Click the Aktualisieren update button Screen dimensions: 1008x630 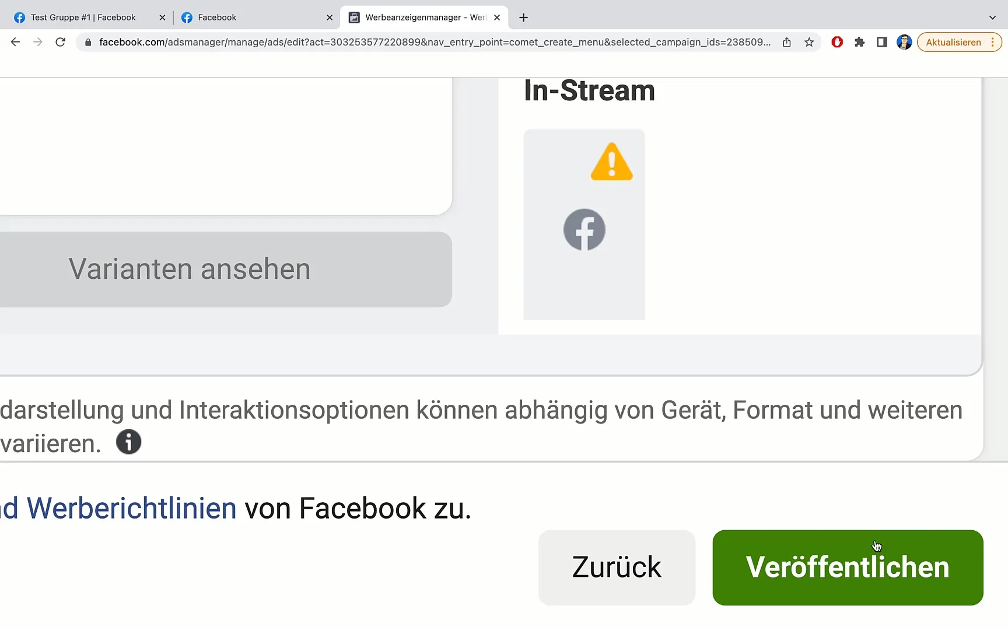pyautogui.click(x=953, y=42)
